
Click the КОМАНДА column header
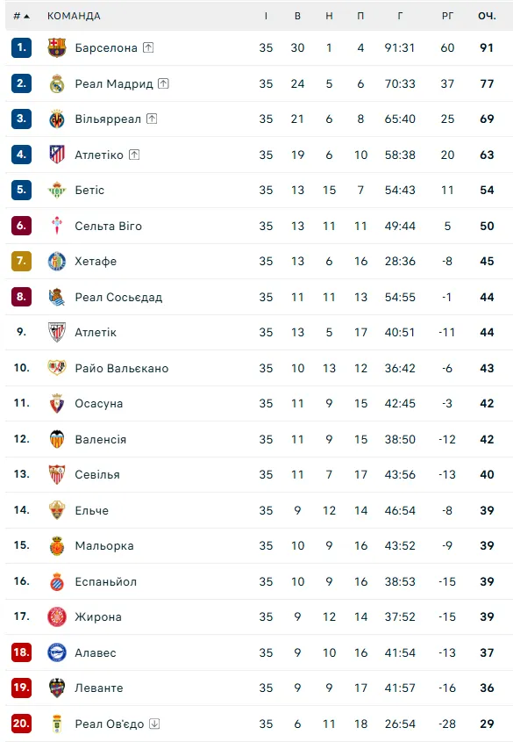74,16
